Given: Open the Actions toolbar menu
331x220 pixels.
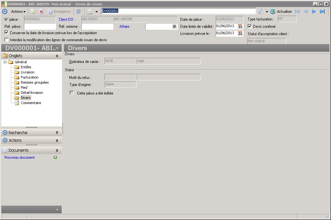Looking at the screenshot, I should click(18, 11).
